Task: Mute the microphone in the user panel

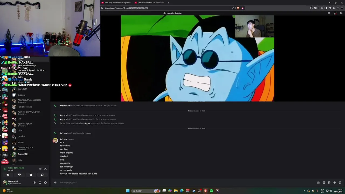Action: pos(34,182)
